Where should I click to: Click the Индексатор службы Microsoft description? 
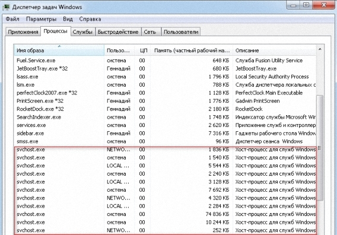point(275,117)
